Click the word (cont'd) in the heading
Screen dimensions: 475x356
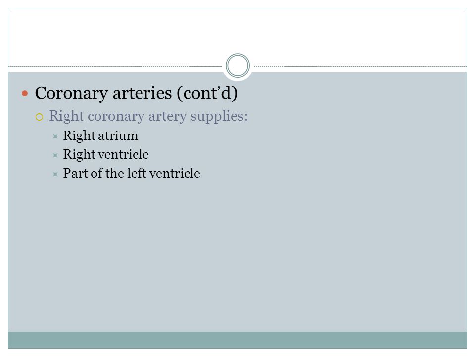pos(207,93)
